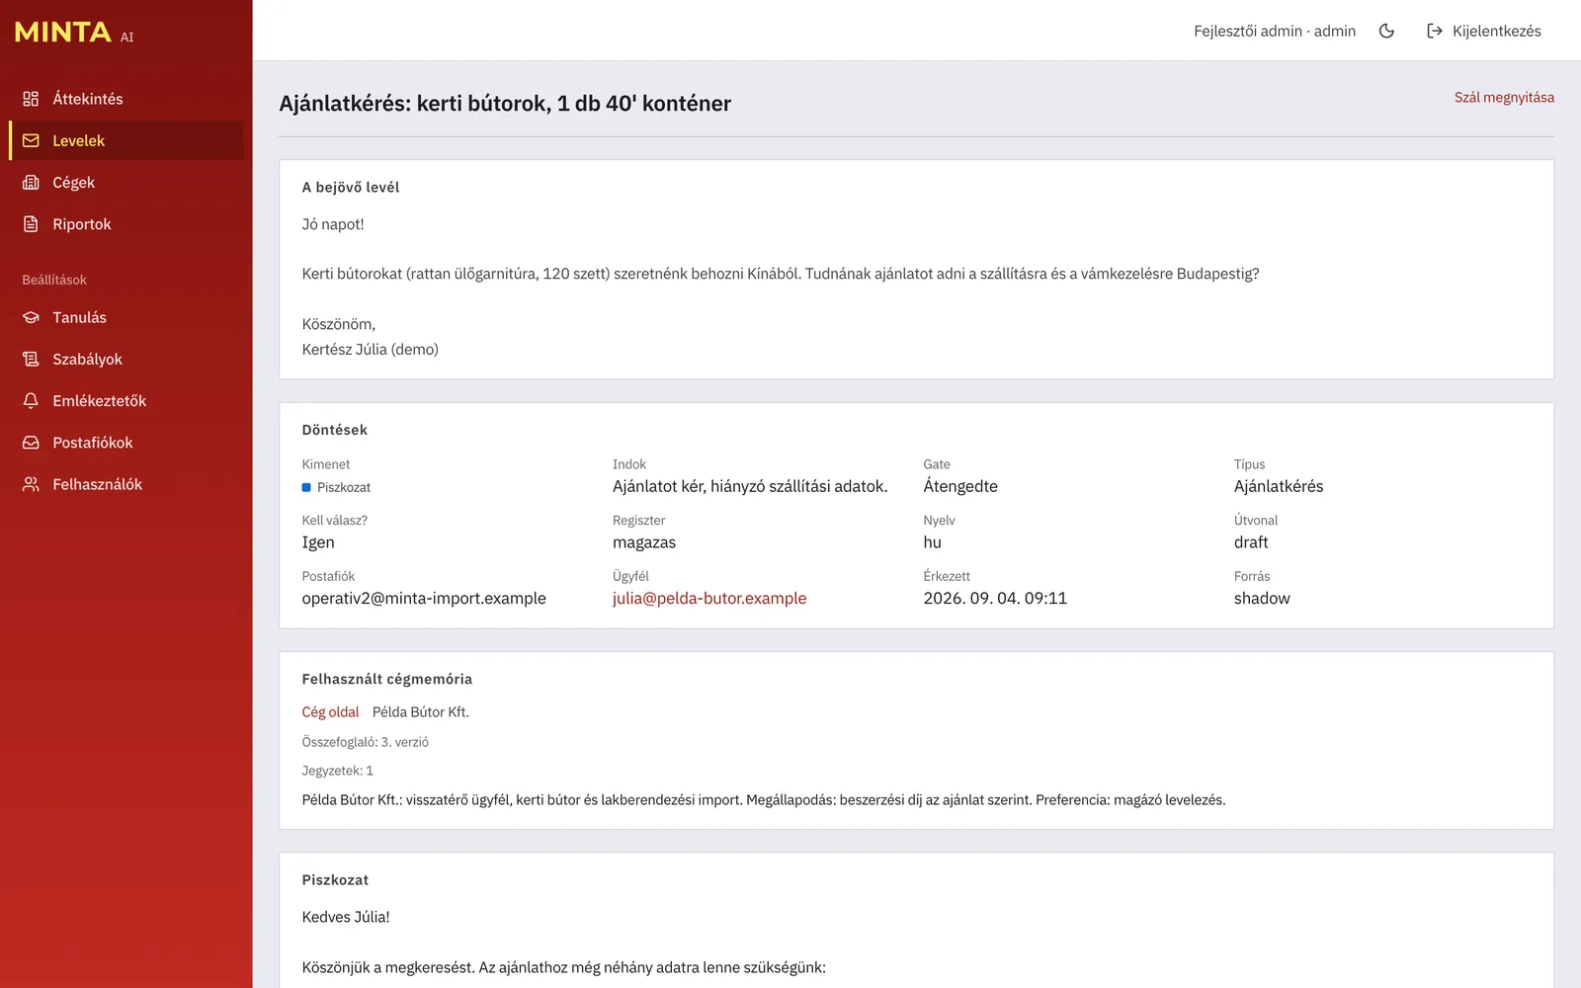Click the 2026. 09. 04. 09:11 arrival value
Screen dimensions: 1581x988
995,598
